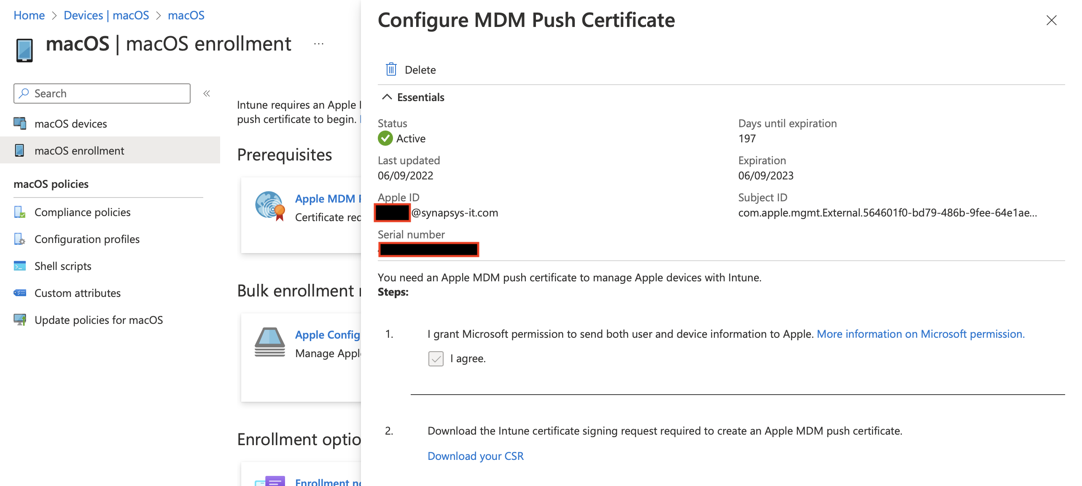The height and width of the screenshot is (486, 1082).
Task: Click the Update policies for macOS icon
Action: [20, 320]
